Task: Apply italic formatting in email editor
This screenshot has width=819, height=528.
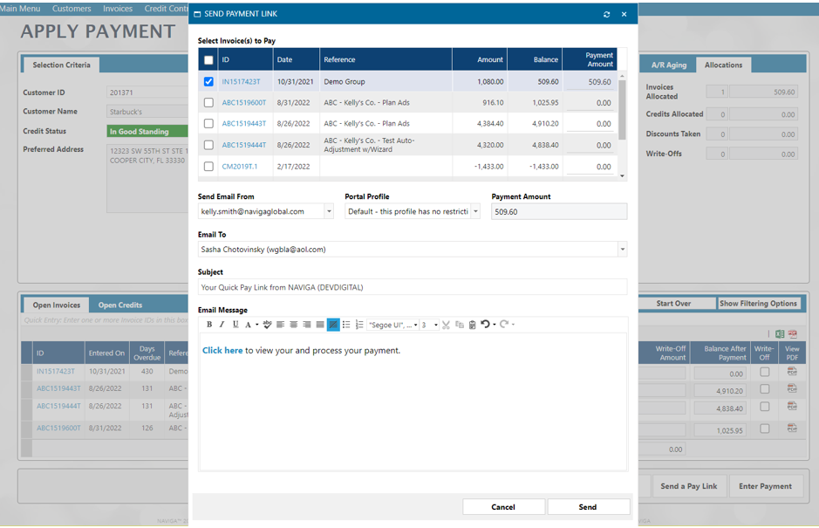Action: tap(222, 325)
